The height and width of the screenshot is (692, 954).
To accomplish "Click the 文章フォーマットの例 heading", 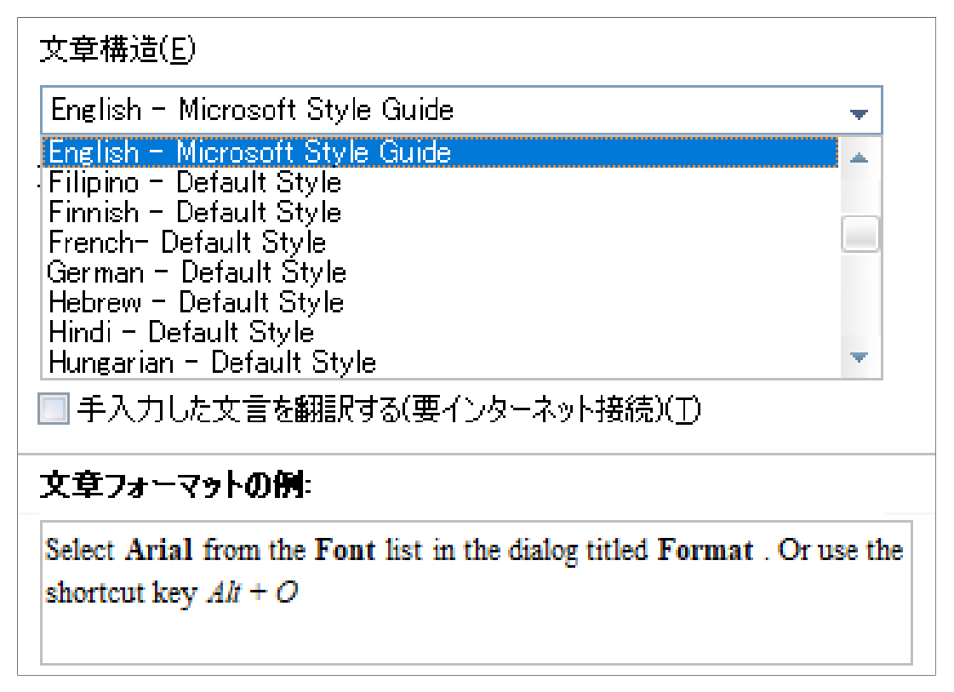I will point(175,485).
